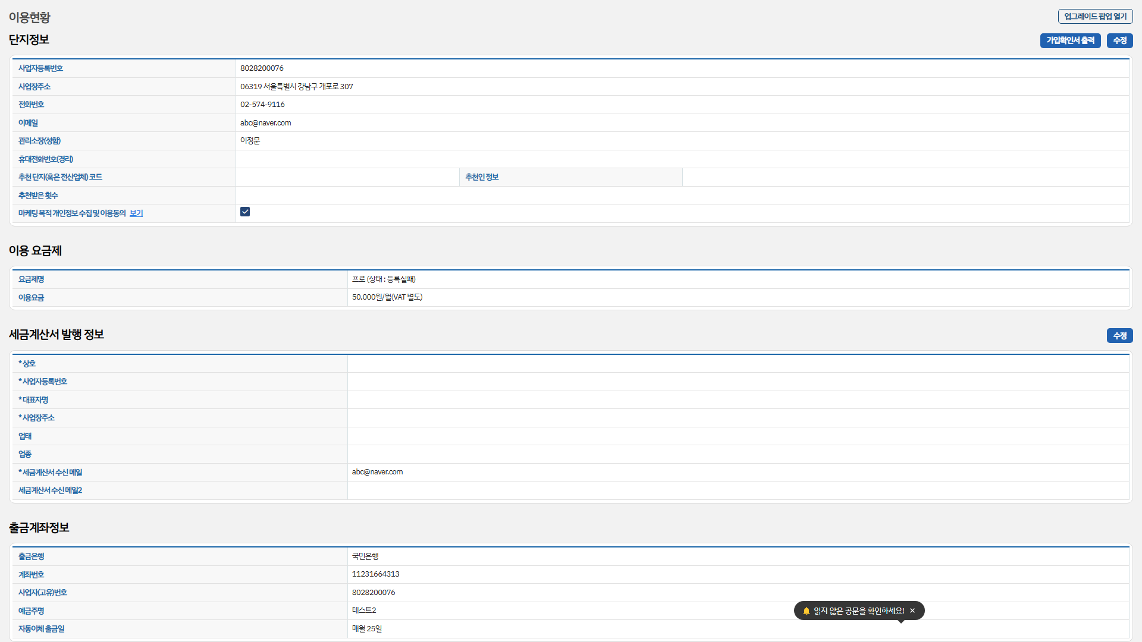Click fee value 50,000원/월(VAT 별도)
Screen dimensions: 1142x642
tap(387, 297)
